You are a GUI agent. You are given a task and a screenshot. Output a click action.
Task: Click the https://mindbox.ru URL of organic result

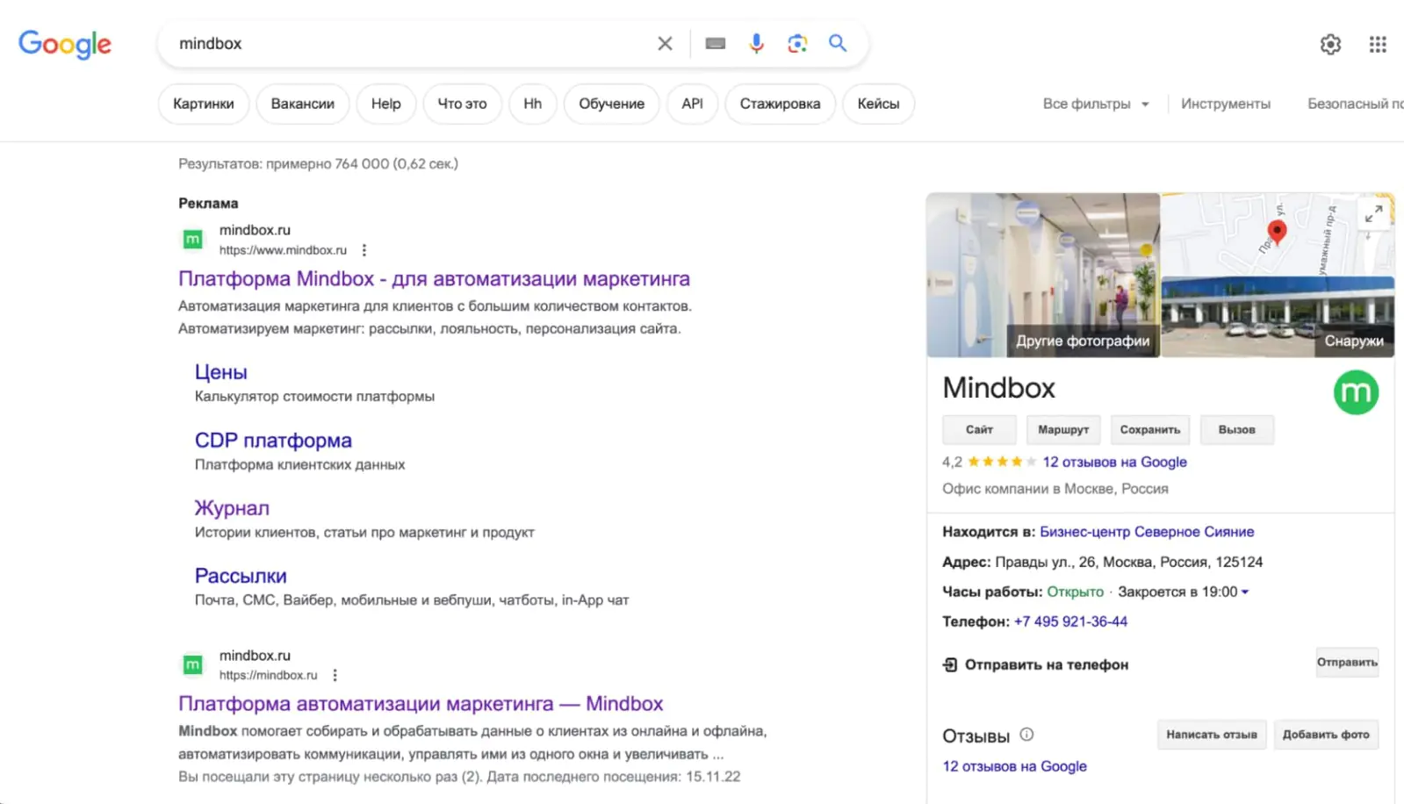click(x=268, y=675)
